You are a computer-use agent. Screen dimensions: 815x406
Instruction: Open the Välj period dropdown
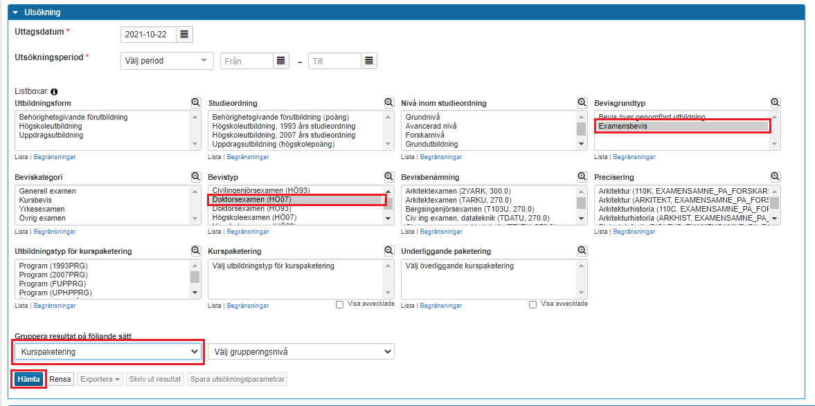pyautogui.click(x=167, y=61)
